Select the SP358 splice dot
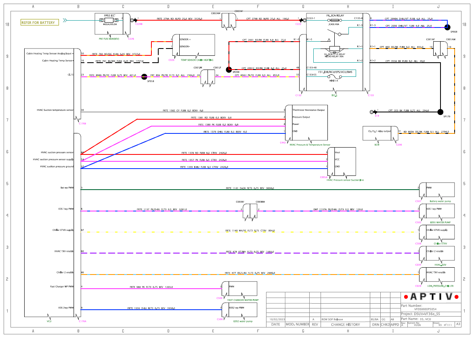 (x=145, y=76)
